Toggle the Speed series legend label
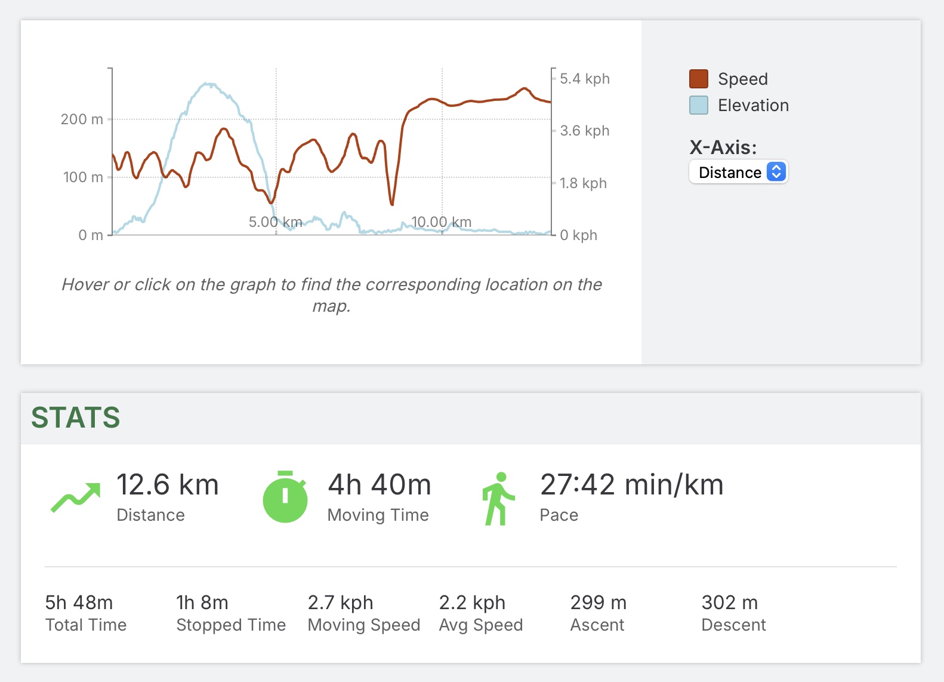Screen dimensions: 944x682 click(x=742, y=79)
